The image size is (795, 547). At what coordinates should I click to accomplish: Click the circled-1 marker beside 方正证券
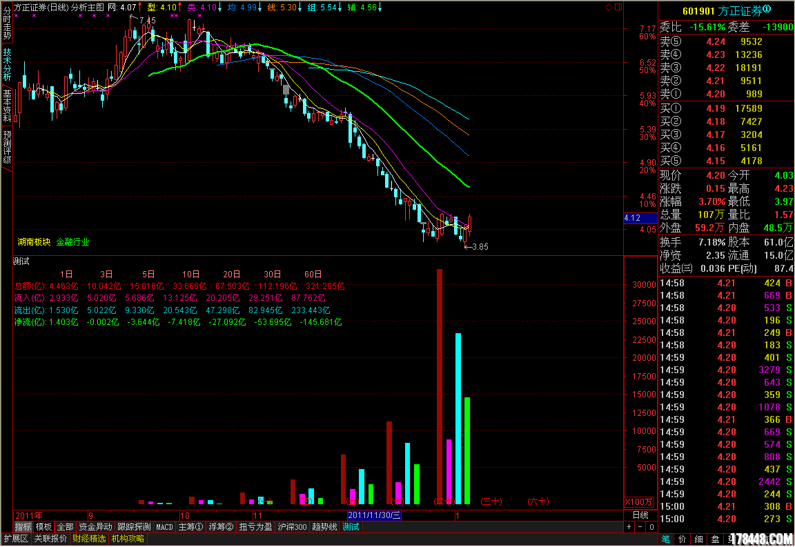(x=767, y=9)
